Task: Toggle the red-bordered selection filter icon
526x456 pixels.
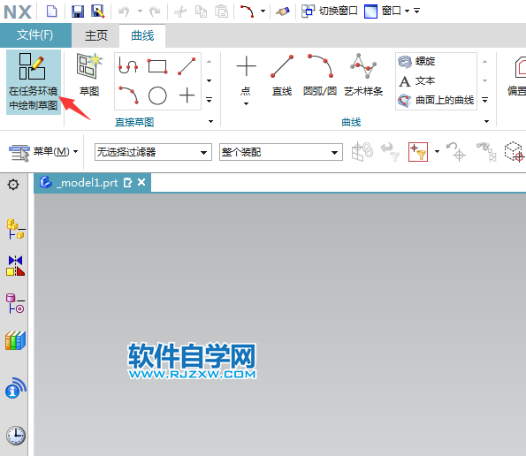Action: click(418, 152)
